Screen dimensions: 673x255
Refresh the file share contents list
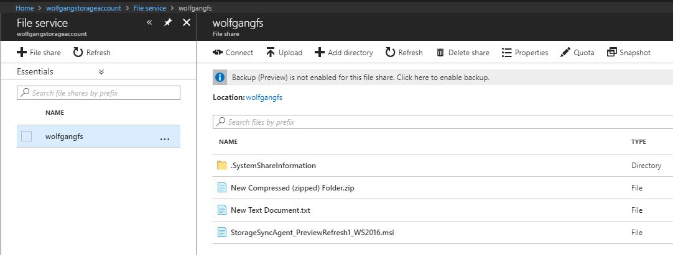tap(404, 53)
